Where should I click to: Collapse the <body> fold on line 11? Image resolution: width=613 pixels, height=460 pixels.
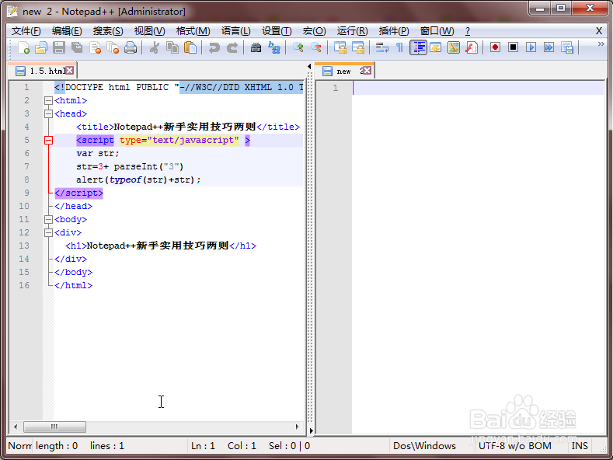48,219
